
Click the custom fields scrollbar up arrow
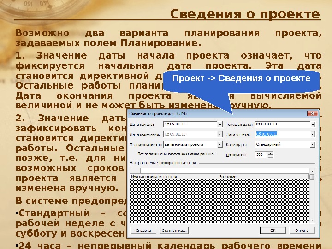(312, 171)
